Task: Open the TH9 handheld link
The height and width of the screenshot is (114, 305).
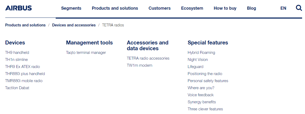Action: tap(17, 53)
